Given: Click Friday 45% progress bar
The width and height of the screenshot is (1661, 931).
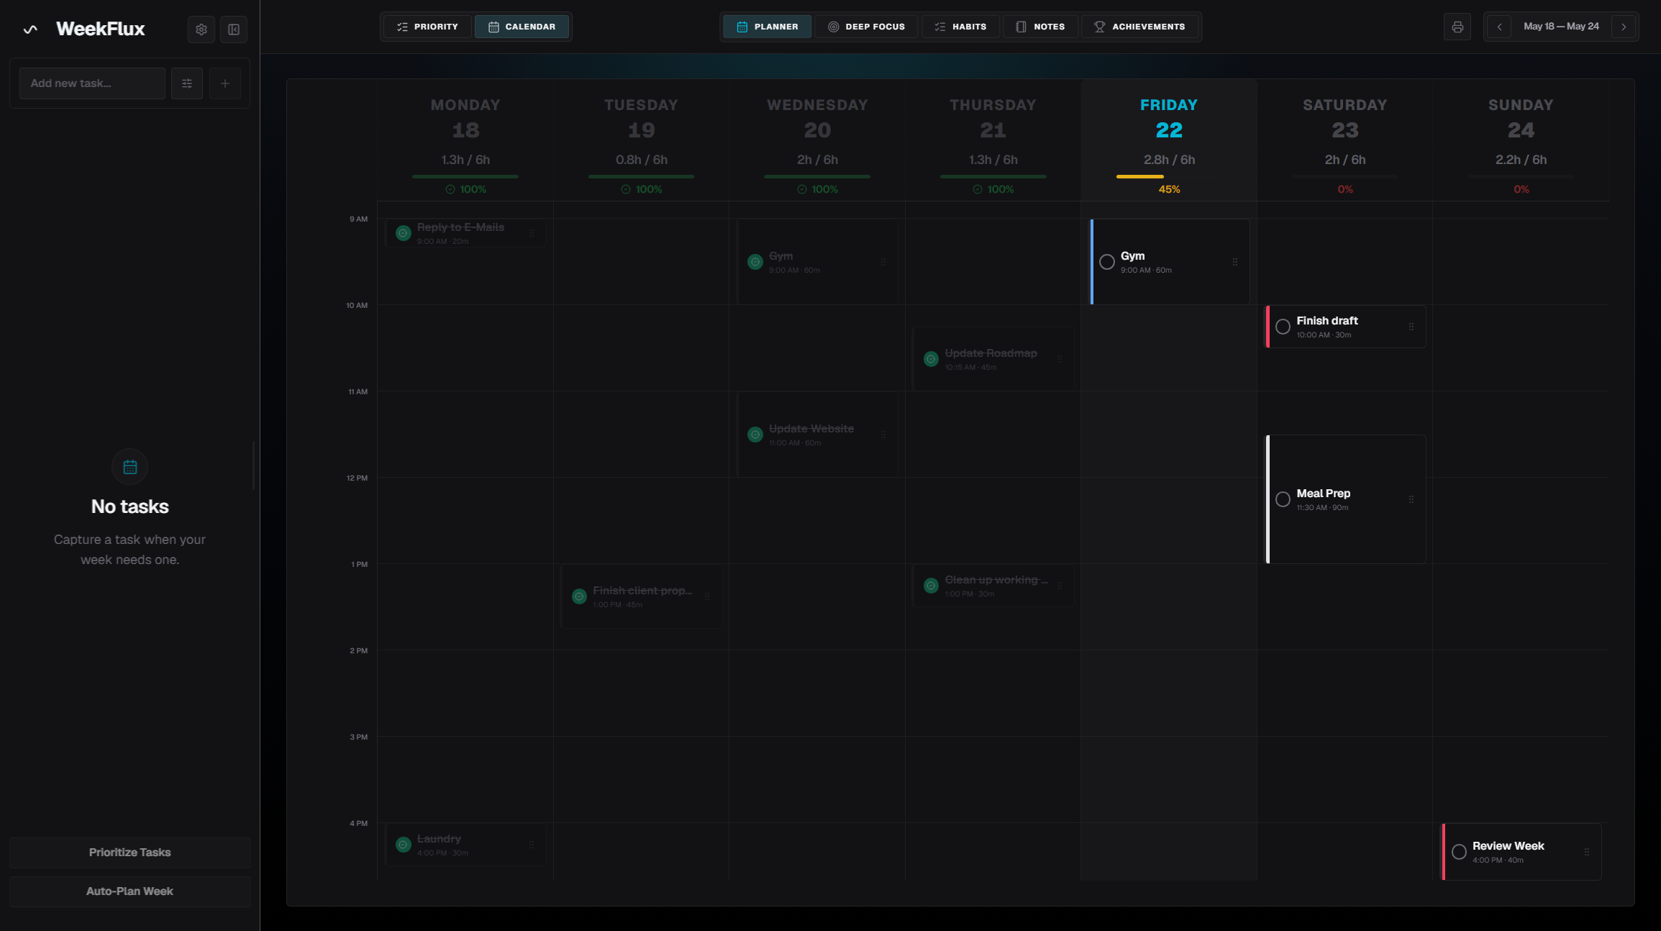Looking at the screenshot, I should [1169, 176].
